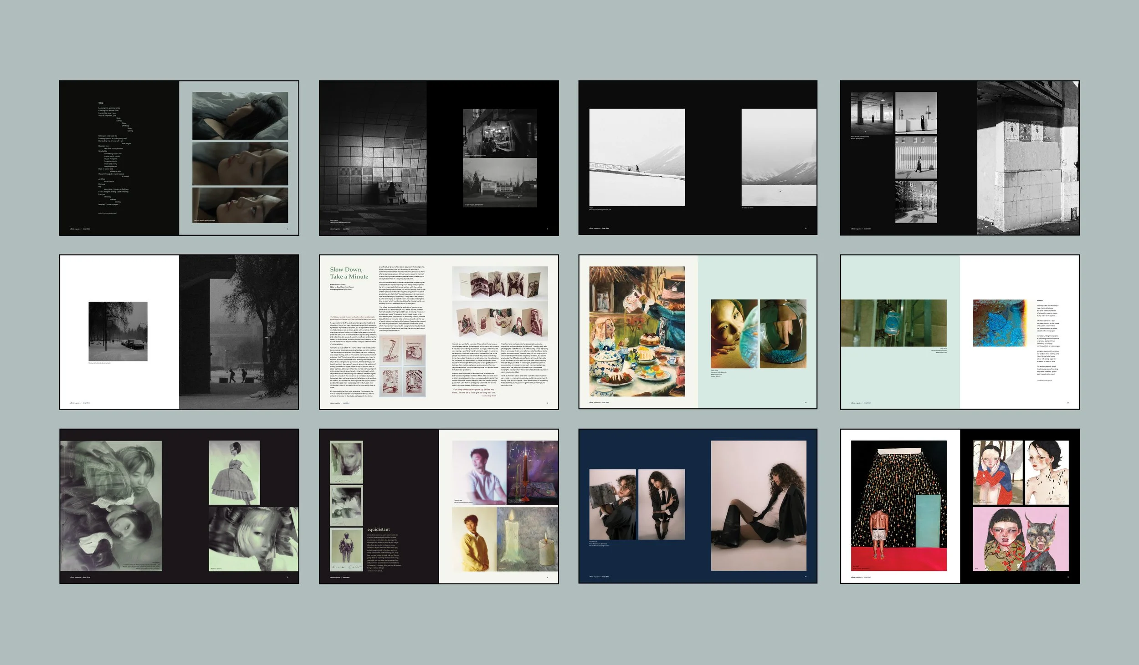The image size is (1139, 665).
Task: Select the man in yellow sweater photo
Action: click(x=474, y=539)
